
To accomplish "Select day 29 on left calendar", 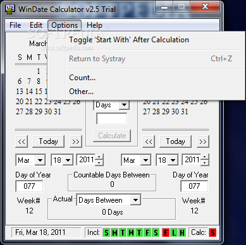I will (39, 112).
